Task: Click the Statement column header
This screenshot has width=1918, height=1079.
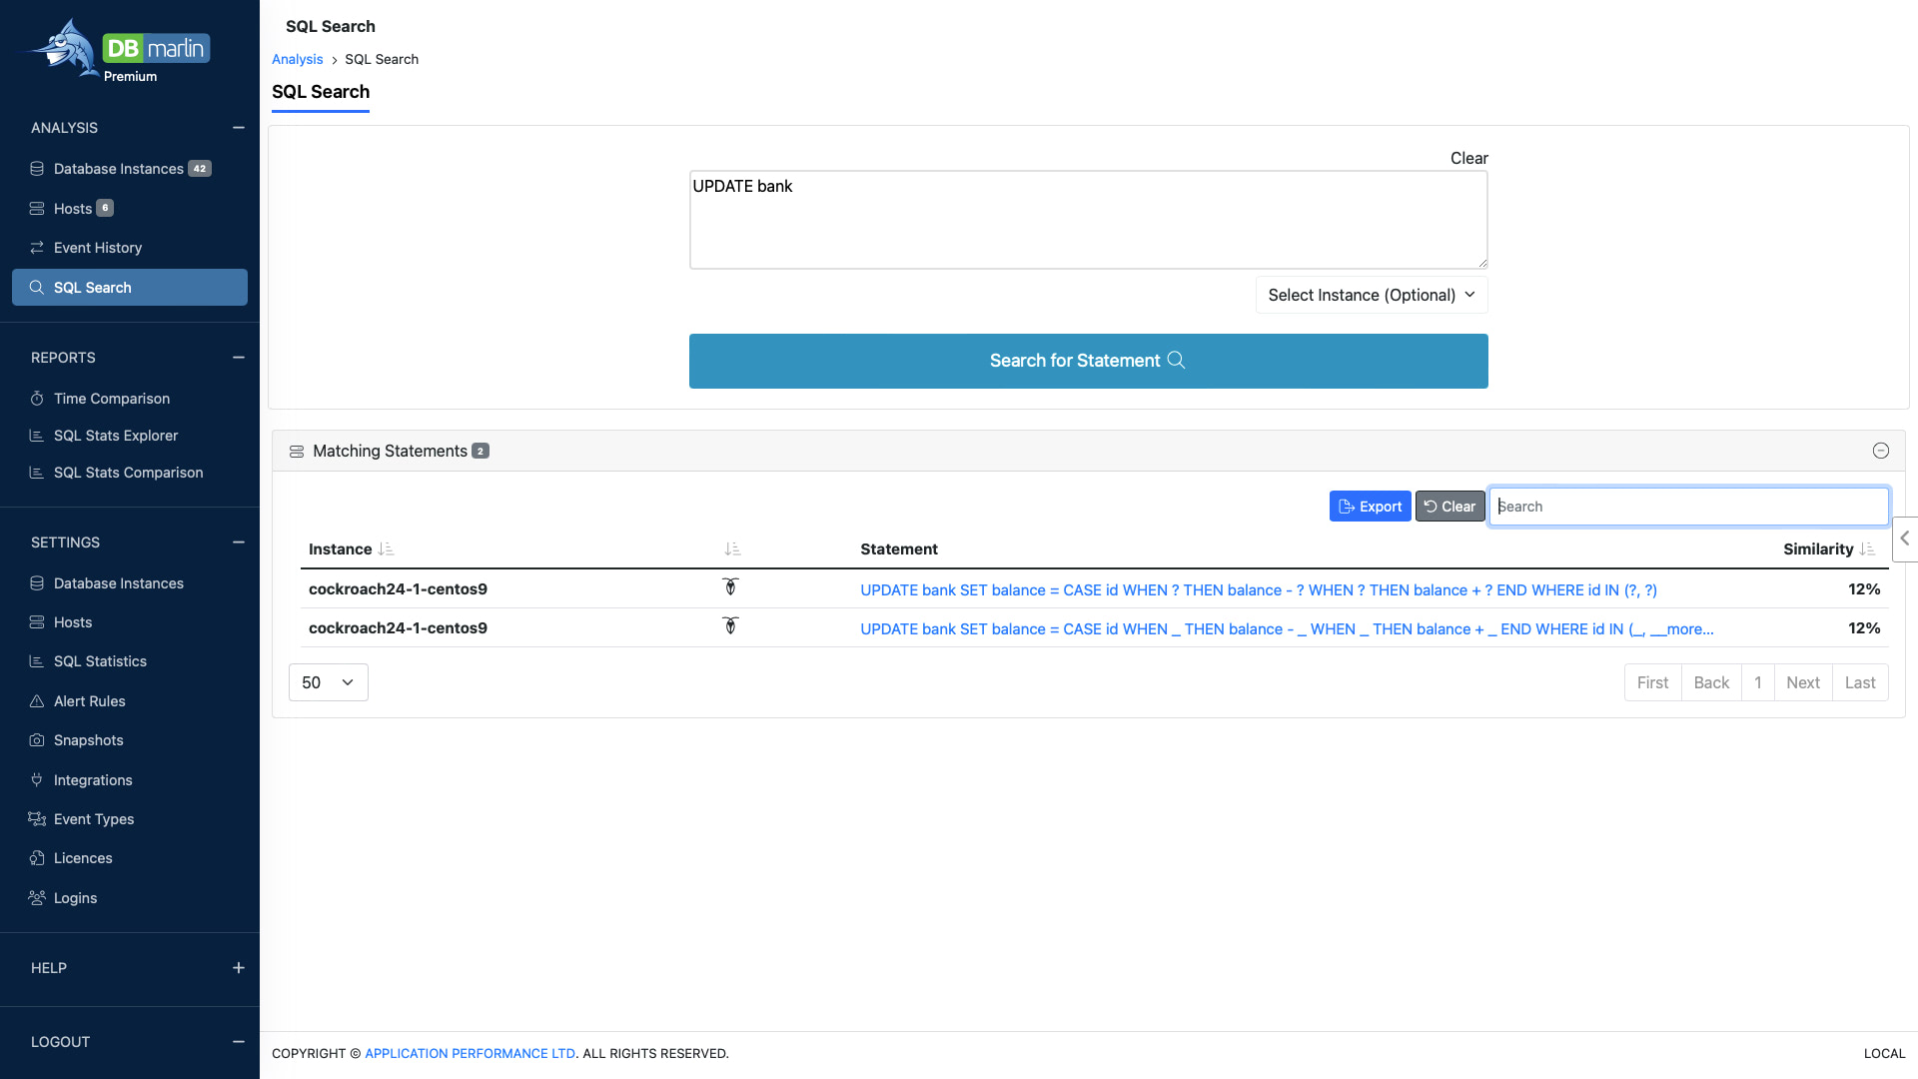Action: coord(899,549)
